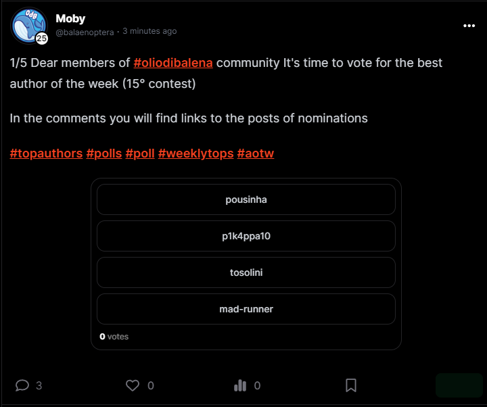
Task: Open the #polls hashtag
Action: click(x=104, y=153)
